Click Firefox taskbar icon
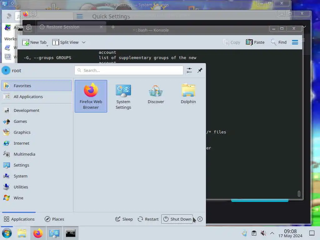 pos(38,233)
